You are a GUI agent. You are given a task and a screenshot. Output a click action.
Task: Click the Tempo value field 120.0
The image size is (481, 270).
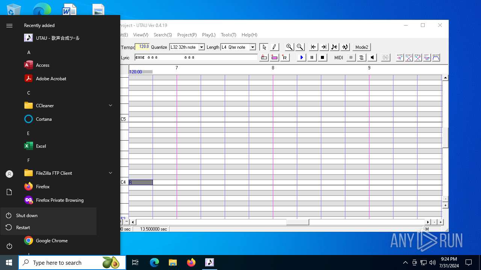142,47
